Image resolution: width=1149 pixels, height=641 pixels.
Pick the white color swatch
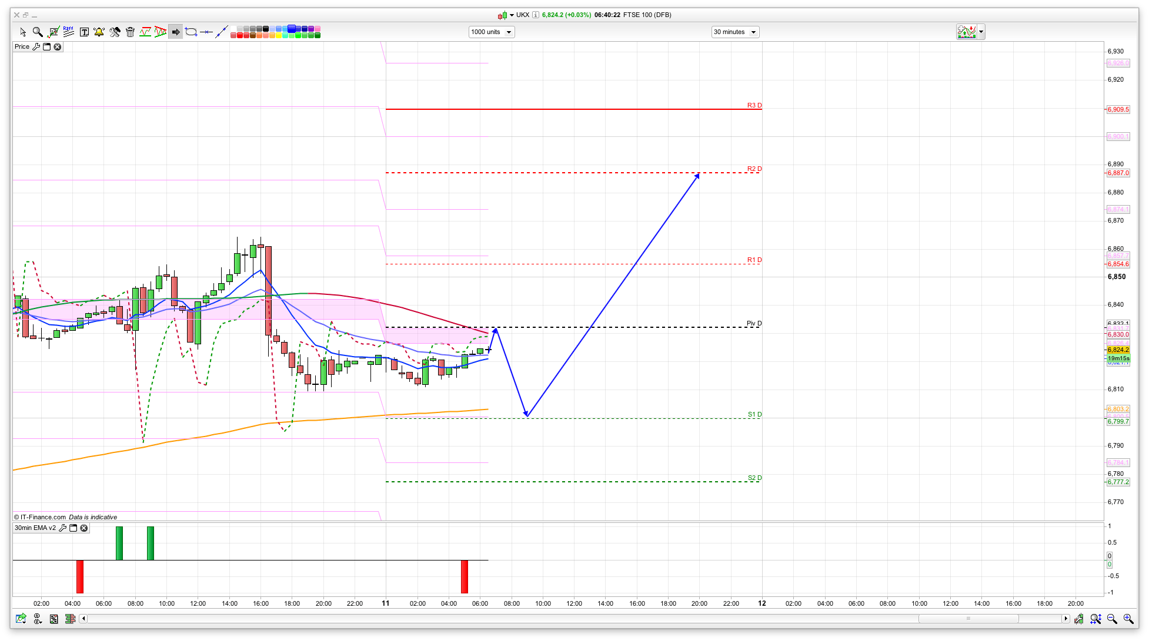233,28
